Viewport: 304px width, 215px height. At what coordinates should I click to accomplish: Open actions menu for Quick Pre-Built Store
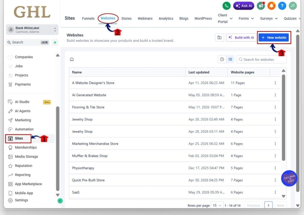[275, 180]
